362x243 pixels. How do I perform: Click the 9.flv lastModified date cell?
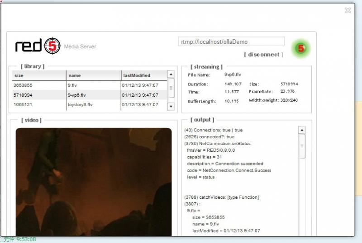pyautogui.click(x=140, y=85)
